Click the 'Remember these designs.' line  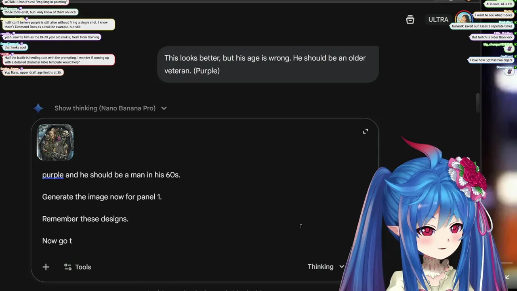click(x=85, y=219)
